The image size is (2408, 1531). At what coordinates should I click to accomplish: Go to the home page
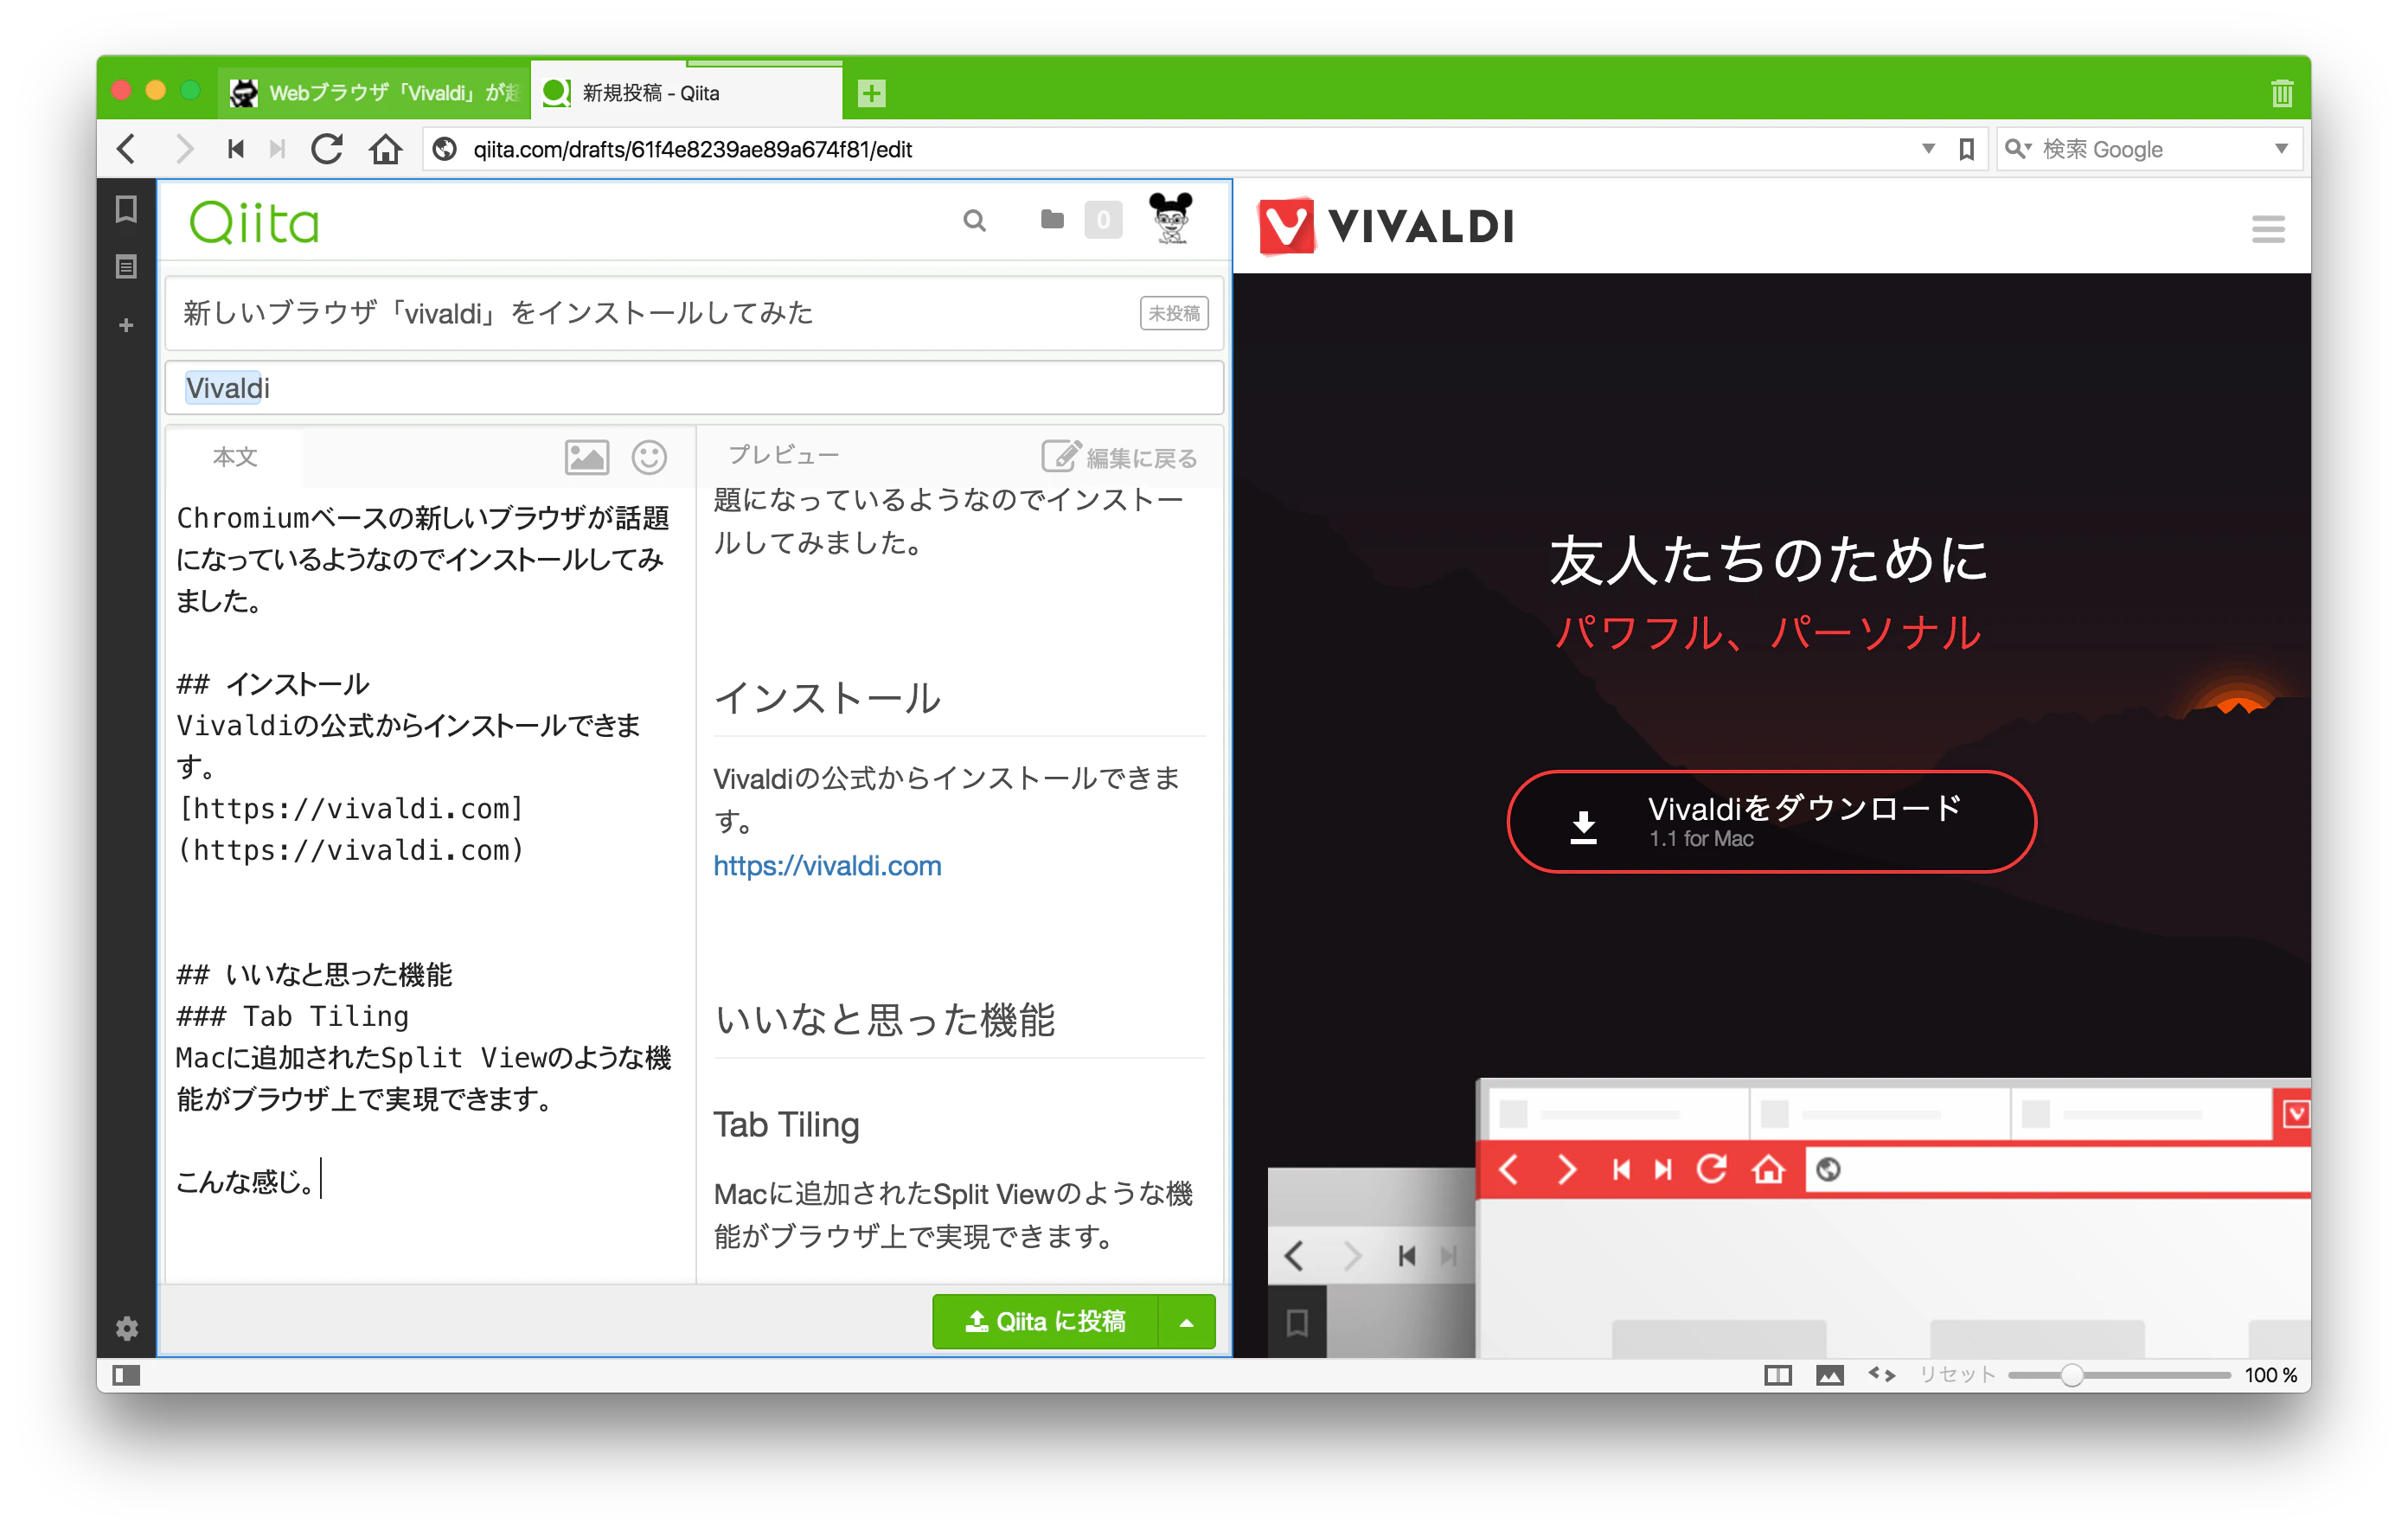pos(385,149)
